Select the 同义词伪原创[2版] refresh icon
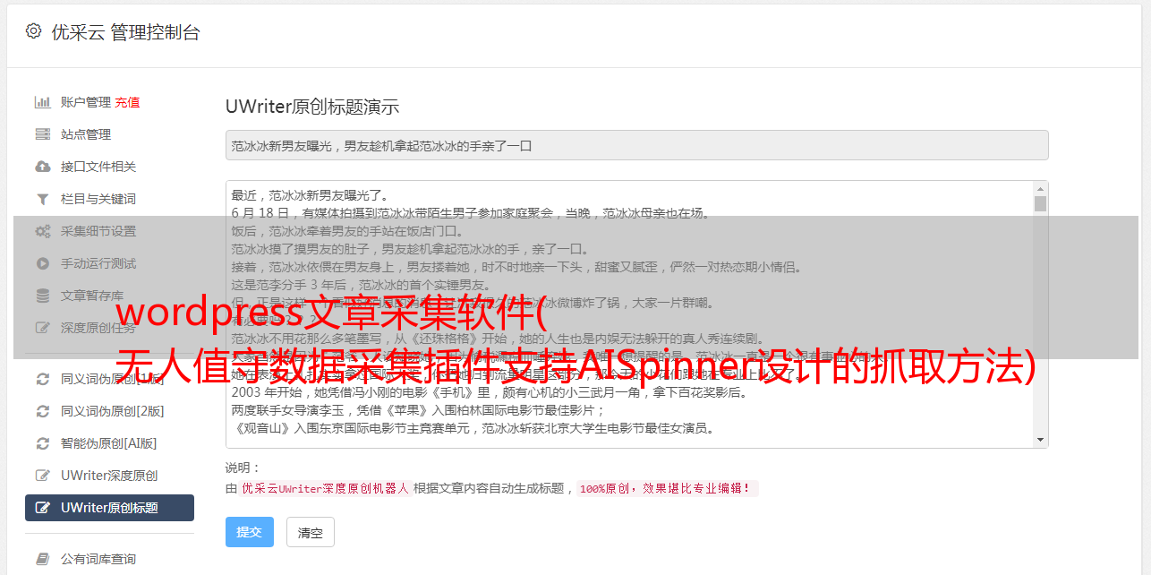The width and height of the screenshot is (1151, 575). coord(42,411)
